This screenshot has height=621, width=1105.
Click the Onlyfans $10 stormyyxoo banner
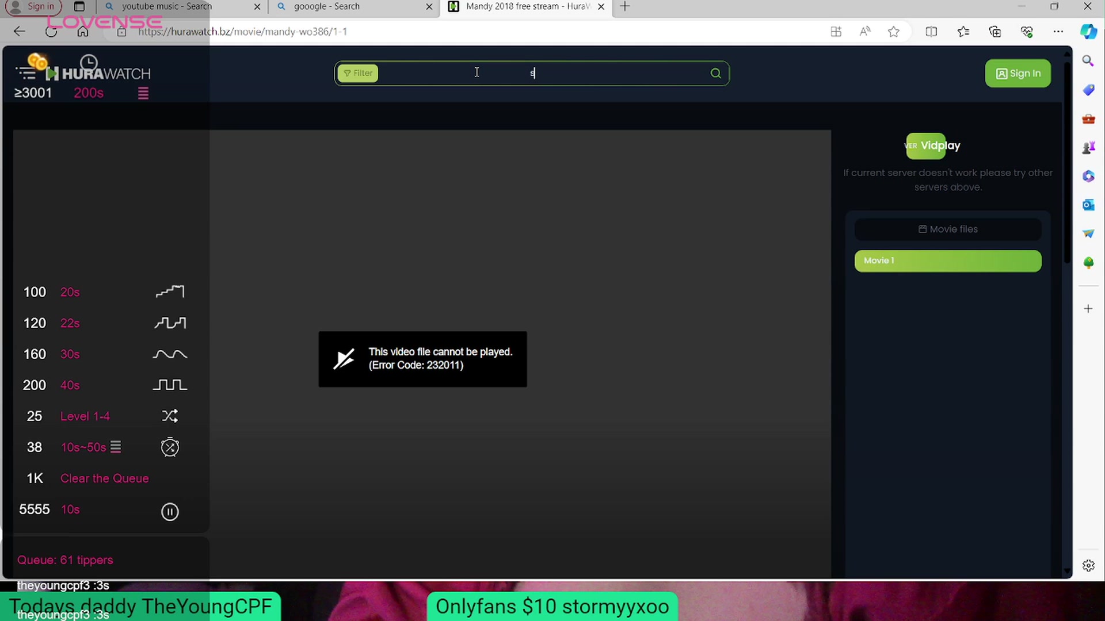pos(552,607)
